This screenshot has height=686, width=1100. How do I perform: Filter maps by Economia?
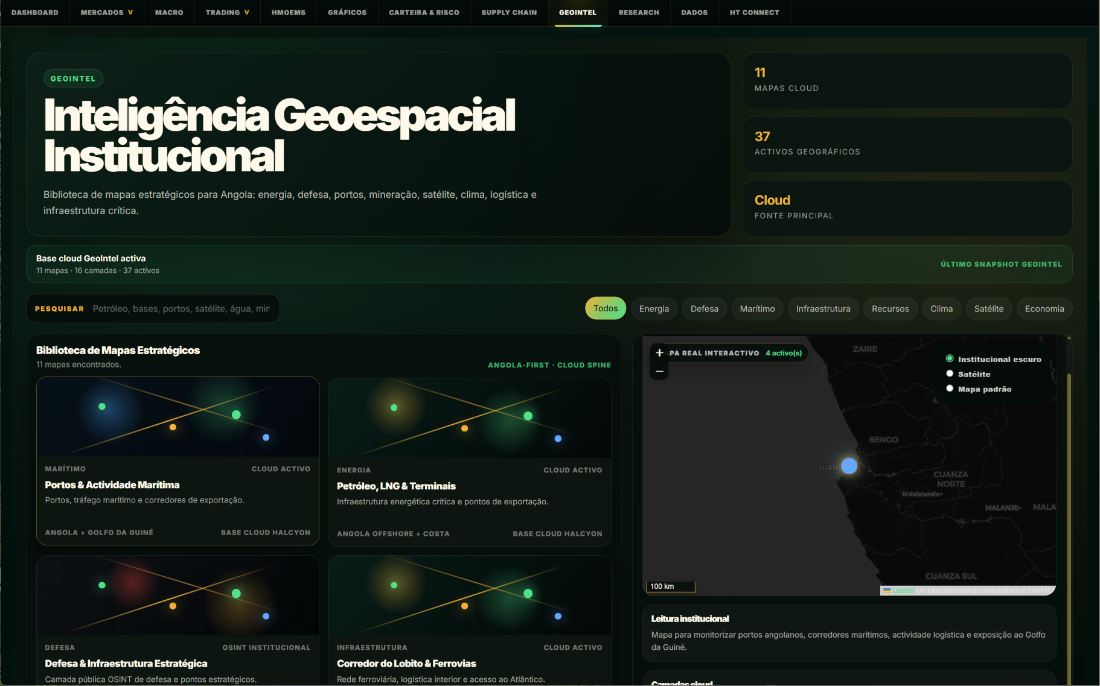coord(1044,308)
